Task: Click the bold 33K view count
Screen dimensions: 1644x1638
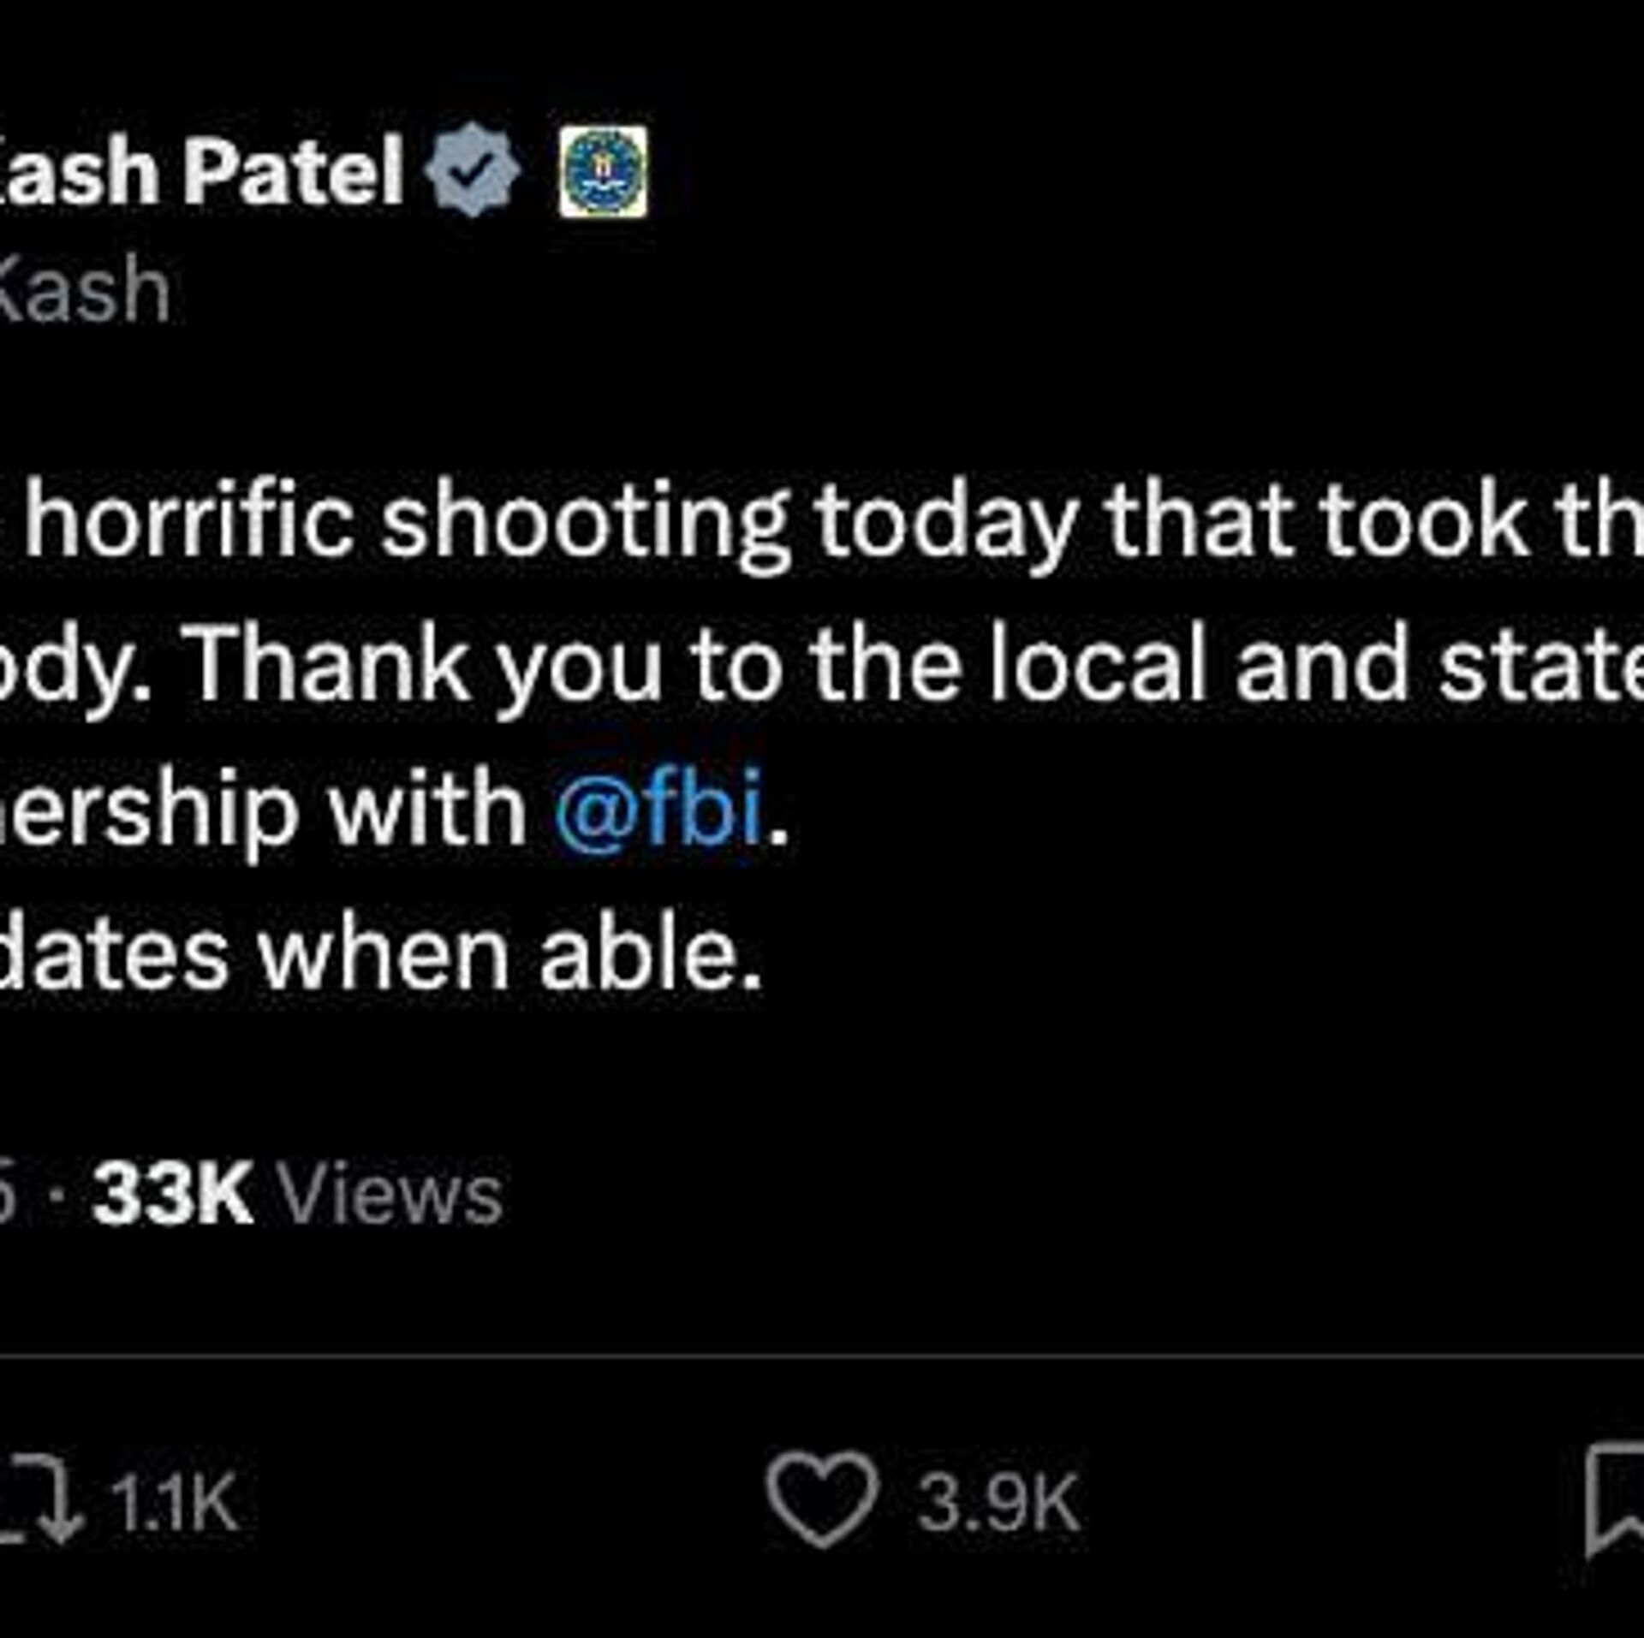Action: pos(172,1194)
